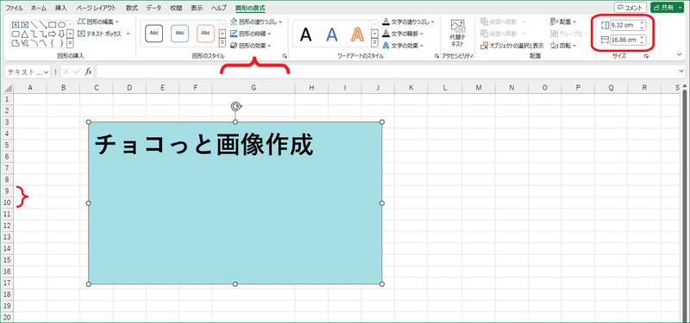Switch to データ tab
This screenshot has height=323, width=690.
[154, 9]
